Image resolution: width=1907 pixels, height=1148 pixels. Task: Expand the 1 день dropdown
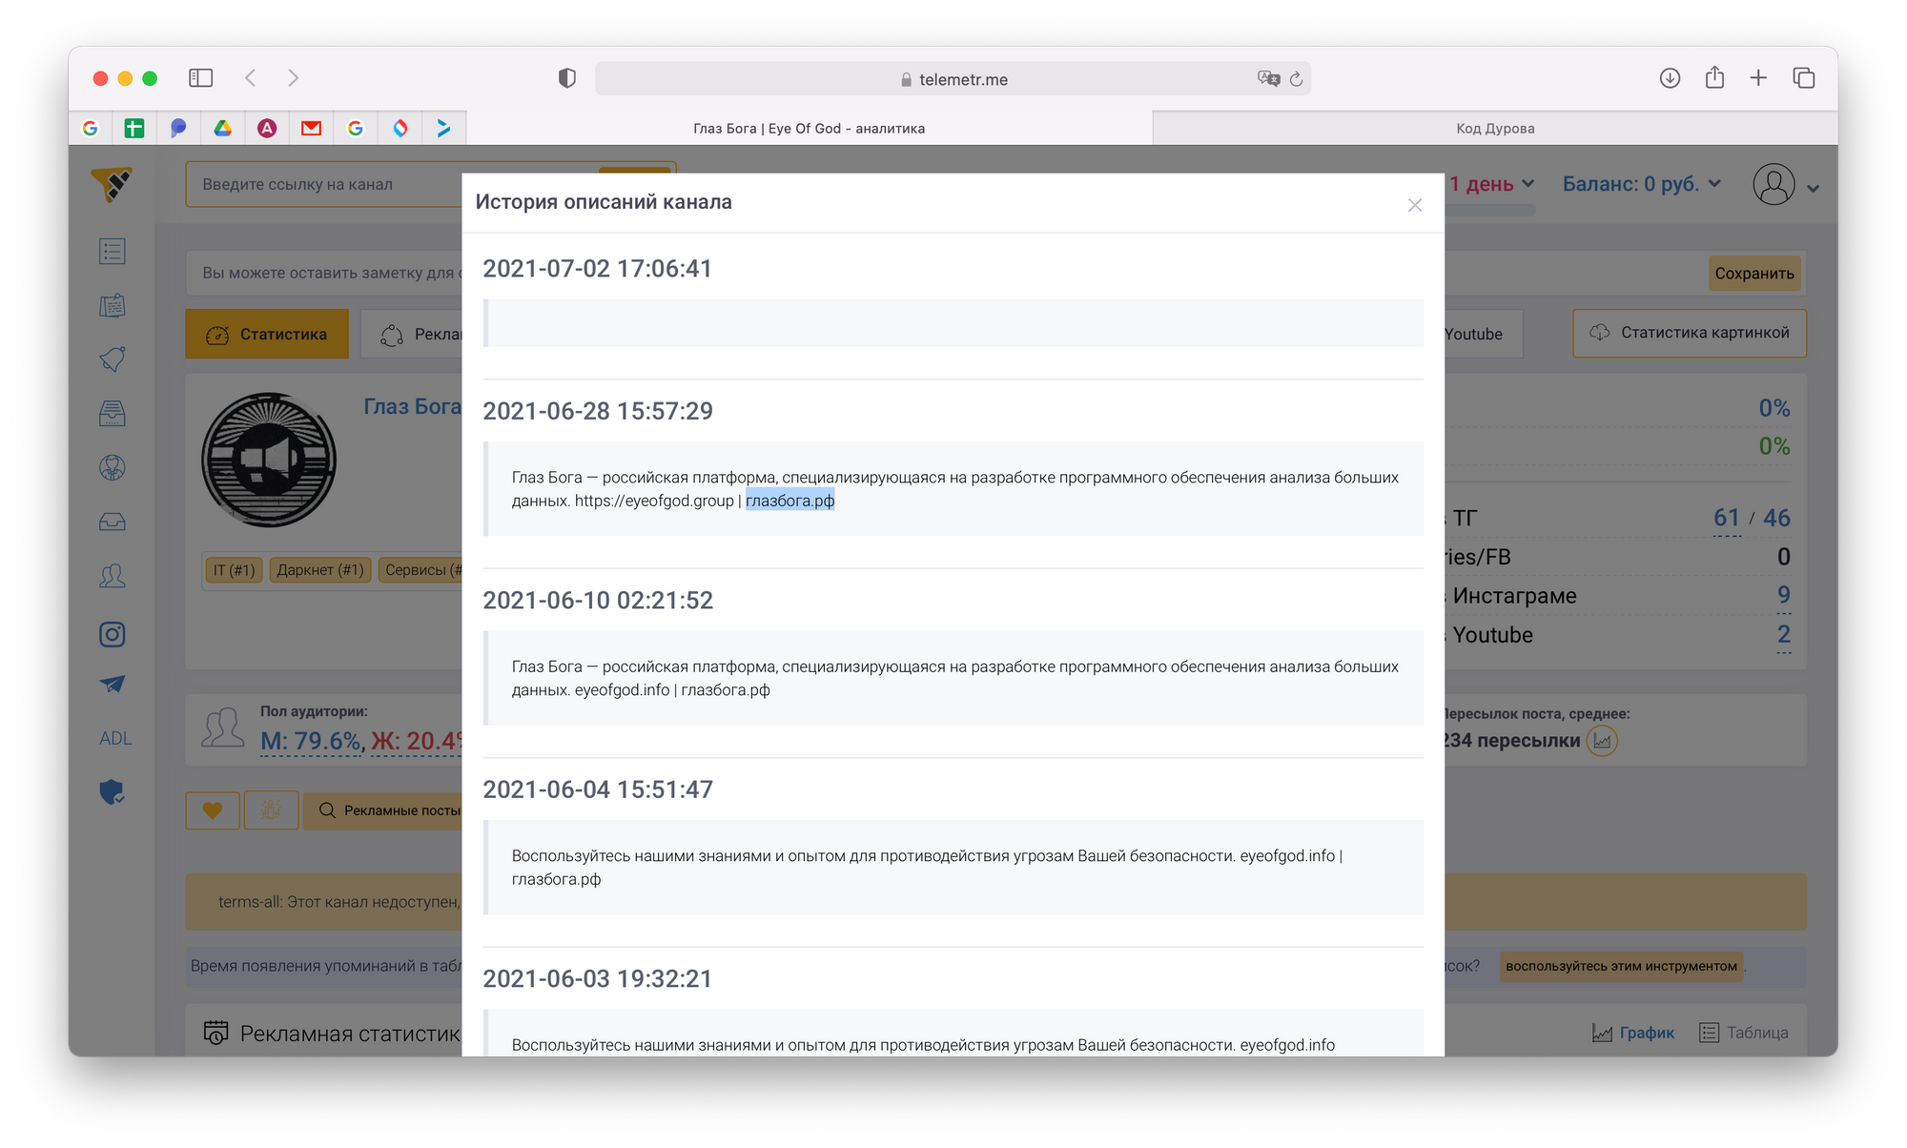[1491, 184]
